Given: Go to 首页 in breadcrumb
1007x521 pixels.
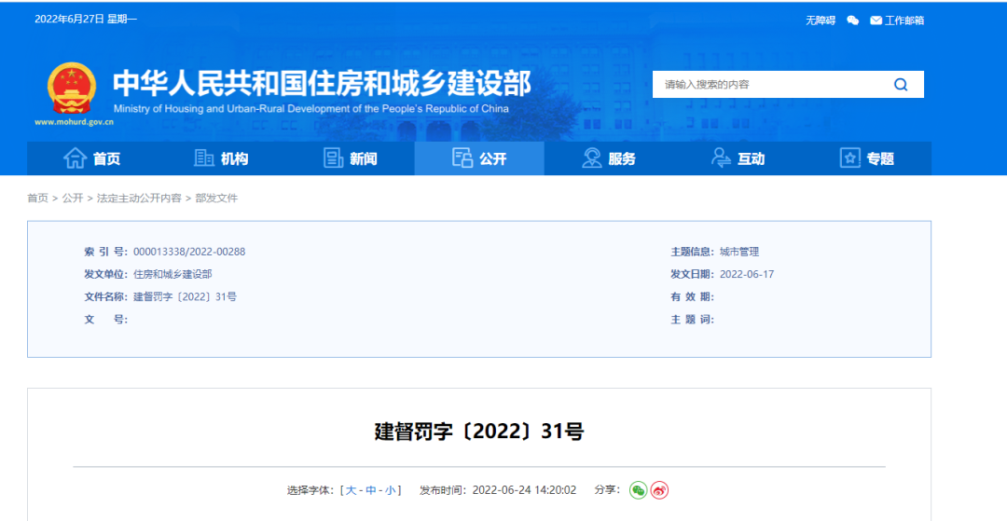Looking at the screenshot, I should point(37,199).
